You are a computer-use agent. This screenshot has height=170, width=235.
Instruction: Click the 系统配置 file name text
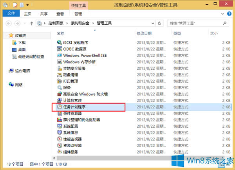click(70, 126)
